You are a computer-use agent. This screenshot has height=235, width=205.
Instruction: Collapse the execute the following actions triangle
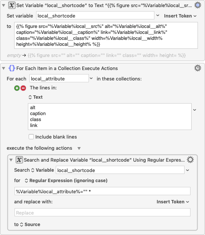(x=79, y=148)
